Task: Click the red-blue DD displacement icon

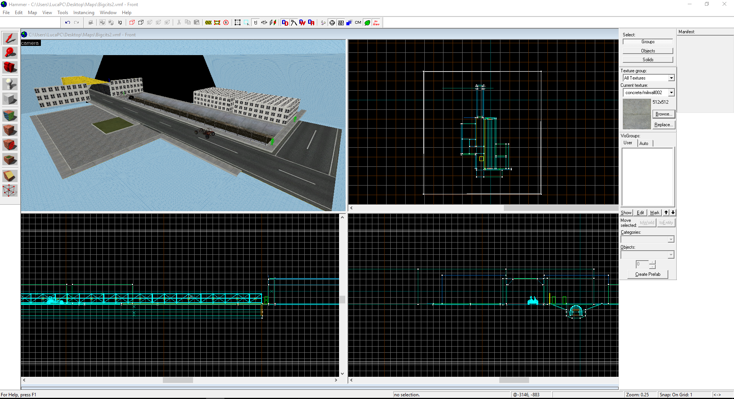Action: click(x=285, y=23)
